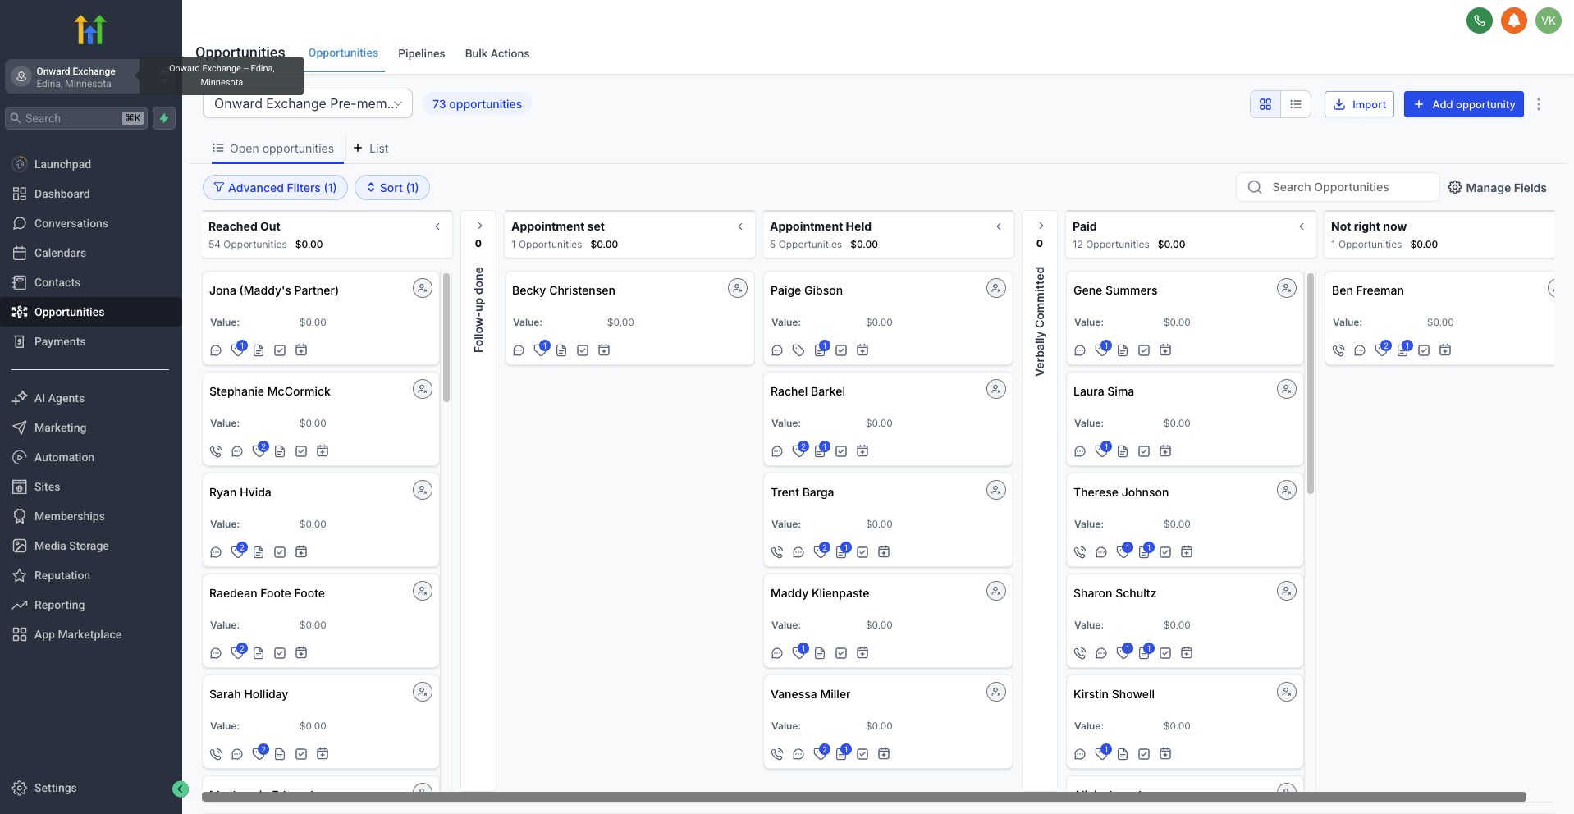Screen dimensions: 1574x814
Task: Click the green lightning quick actions icon
Action: coord(164,118)
